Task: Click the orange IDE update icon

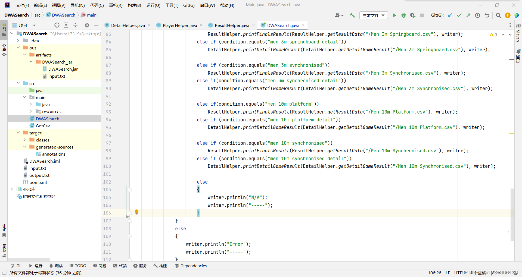Action: click(x=508, y=15)
